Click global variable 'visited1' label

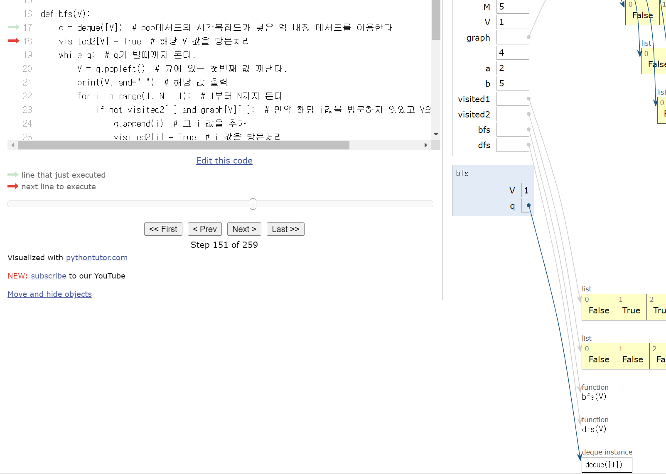[x=474, y=99]
